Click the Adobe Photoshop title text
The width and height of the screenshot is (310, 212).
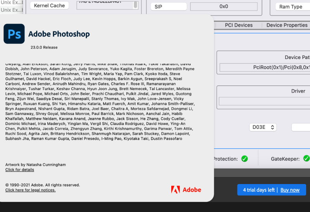coord(59,34)
